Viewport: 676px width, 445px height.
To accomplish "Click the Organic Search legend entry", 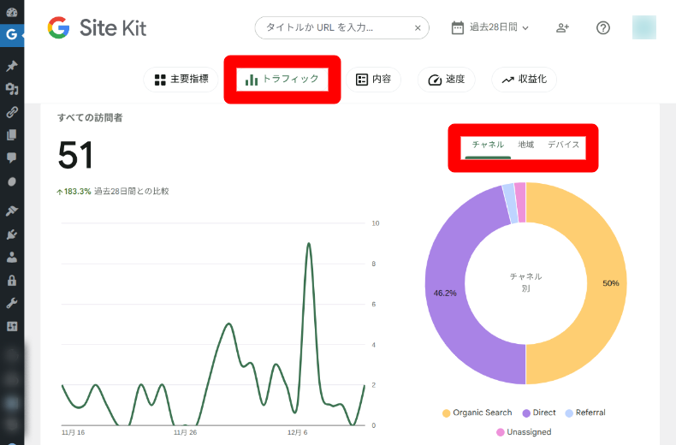I will tap(477, 412).
